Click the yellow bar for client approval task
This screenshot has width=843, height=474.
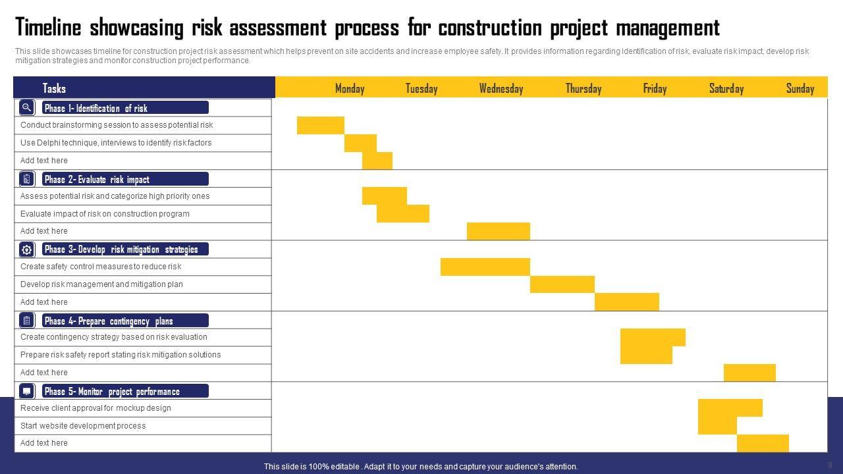pyautogui.click(x=730, y=408)
